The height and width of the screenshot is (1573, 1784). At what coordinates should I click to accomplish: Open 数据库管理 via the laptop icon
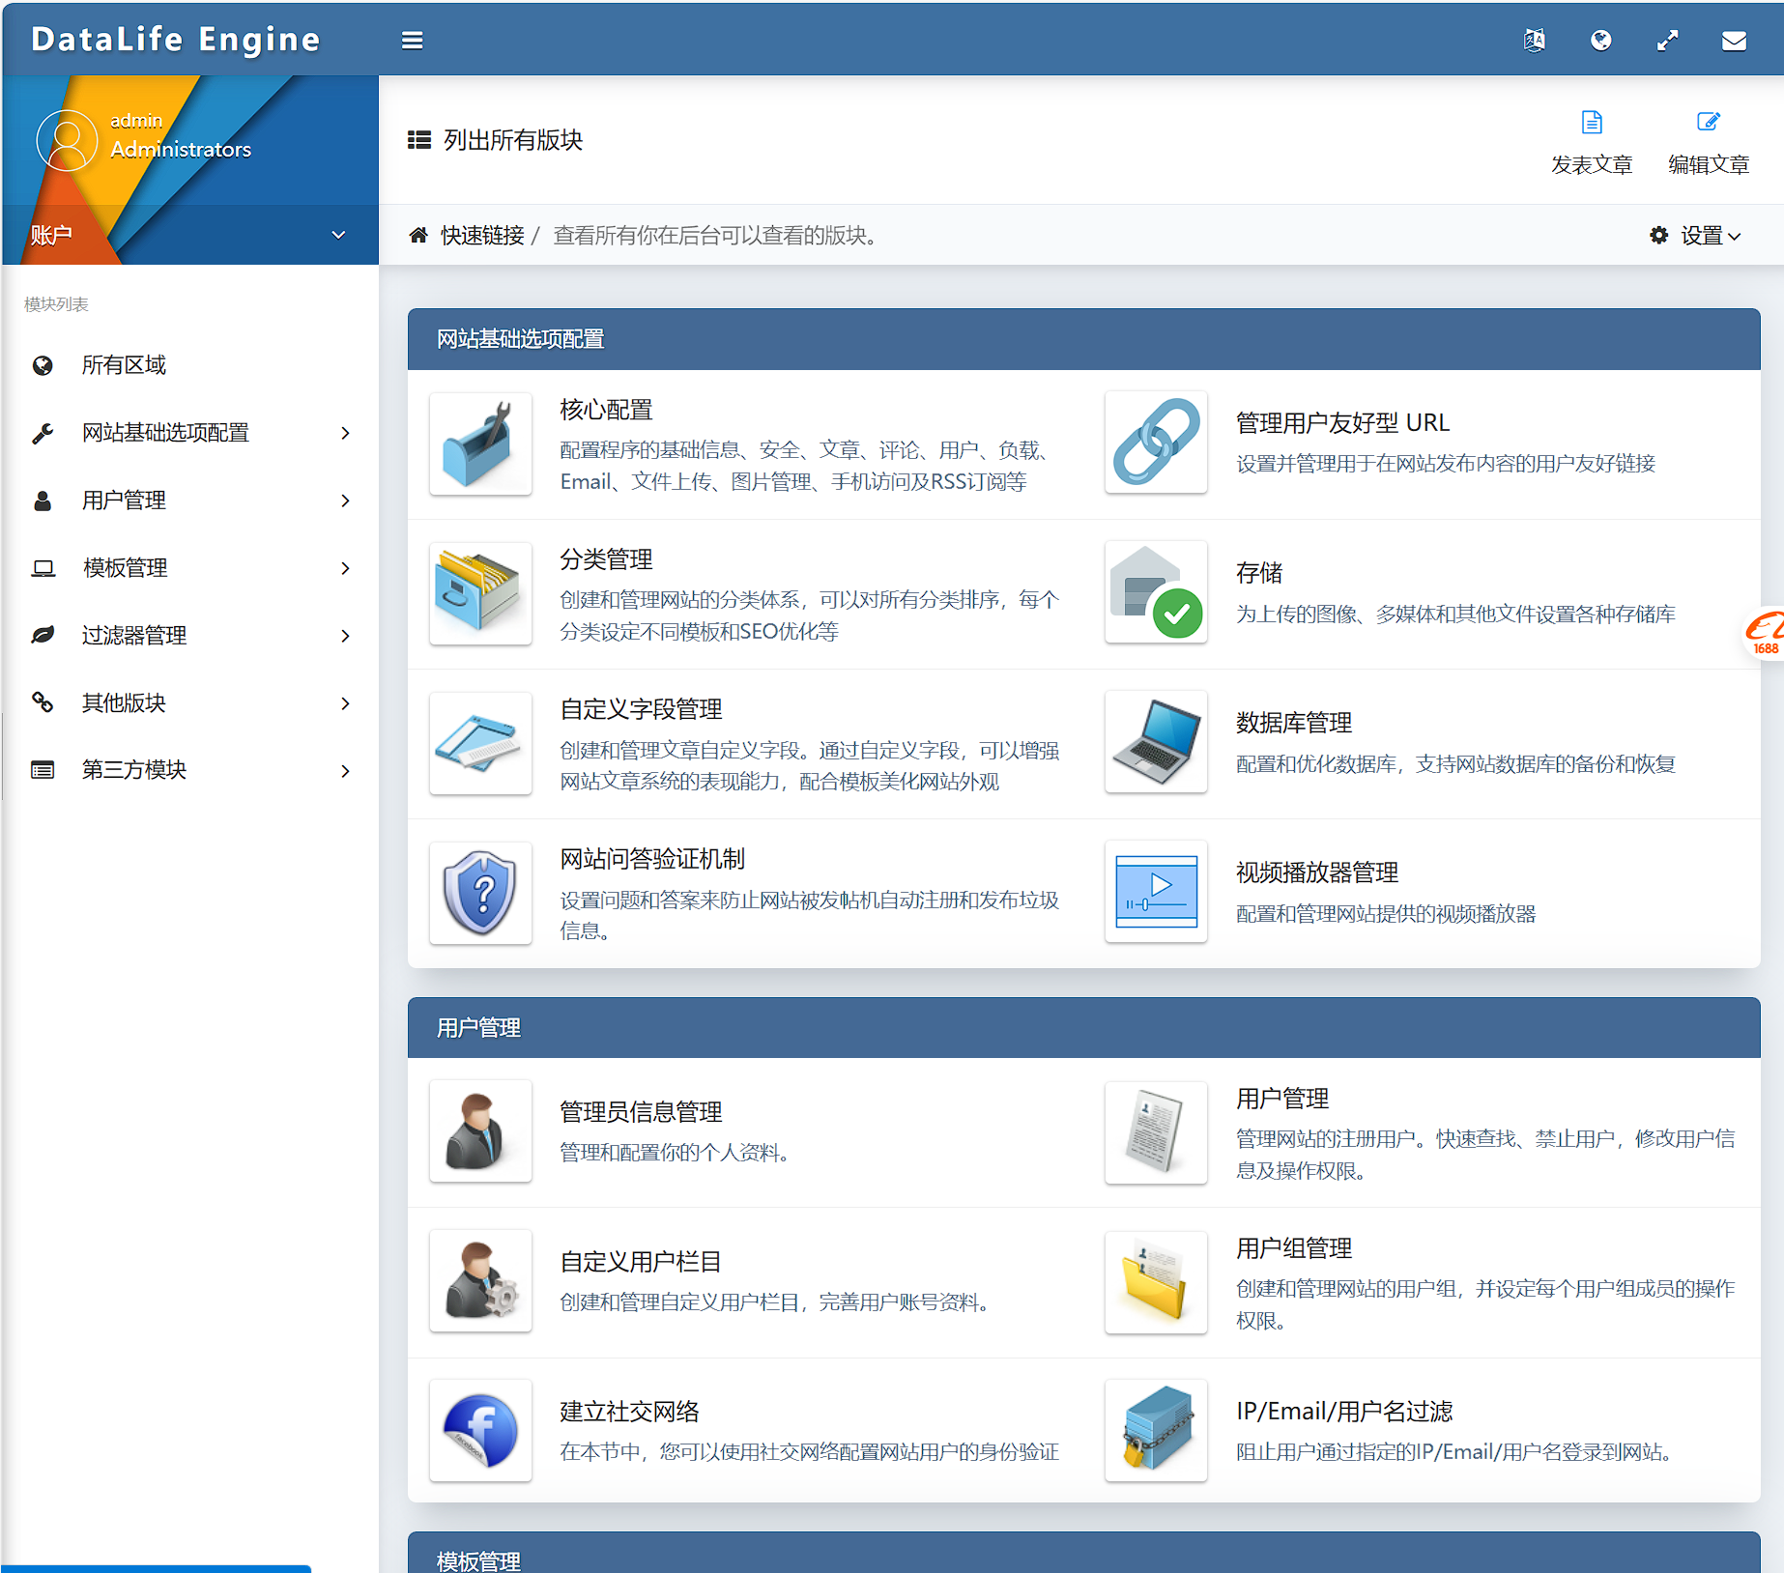1156,742
